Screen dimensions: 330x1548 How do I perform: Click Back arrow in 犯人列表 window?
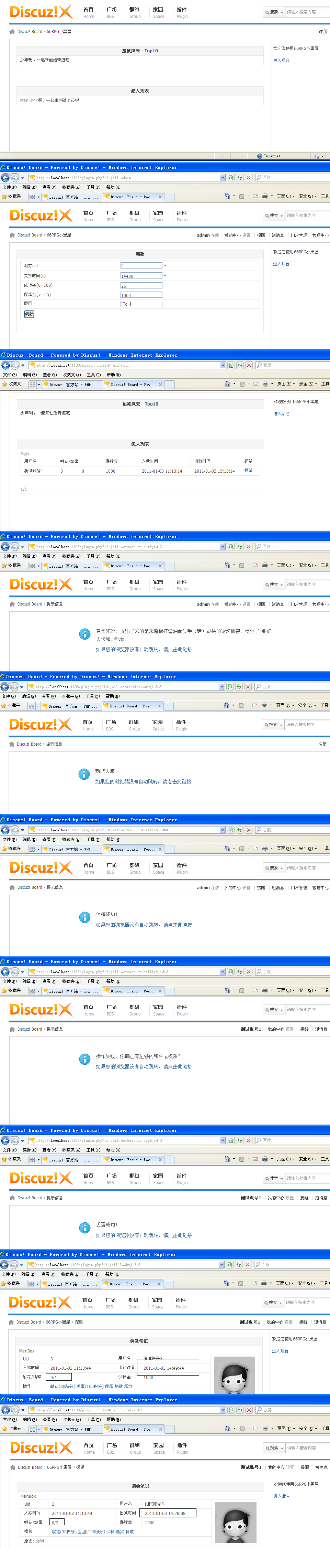[5, 365]
